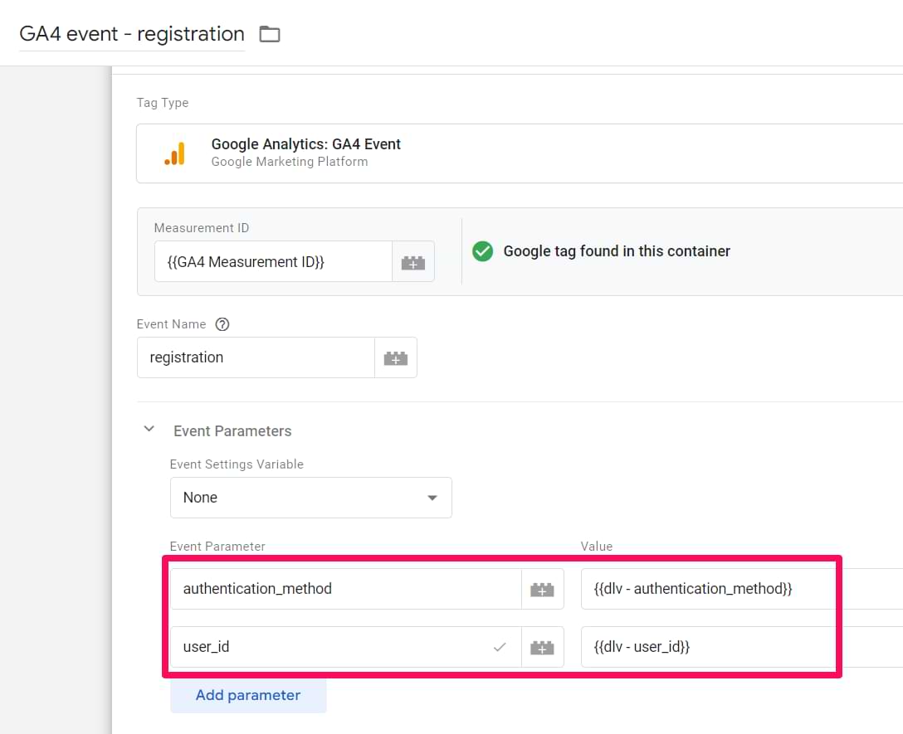Click the user_id parameter name field
This screenshot has width=903, height=734.
(x=332, y=647)
